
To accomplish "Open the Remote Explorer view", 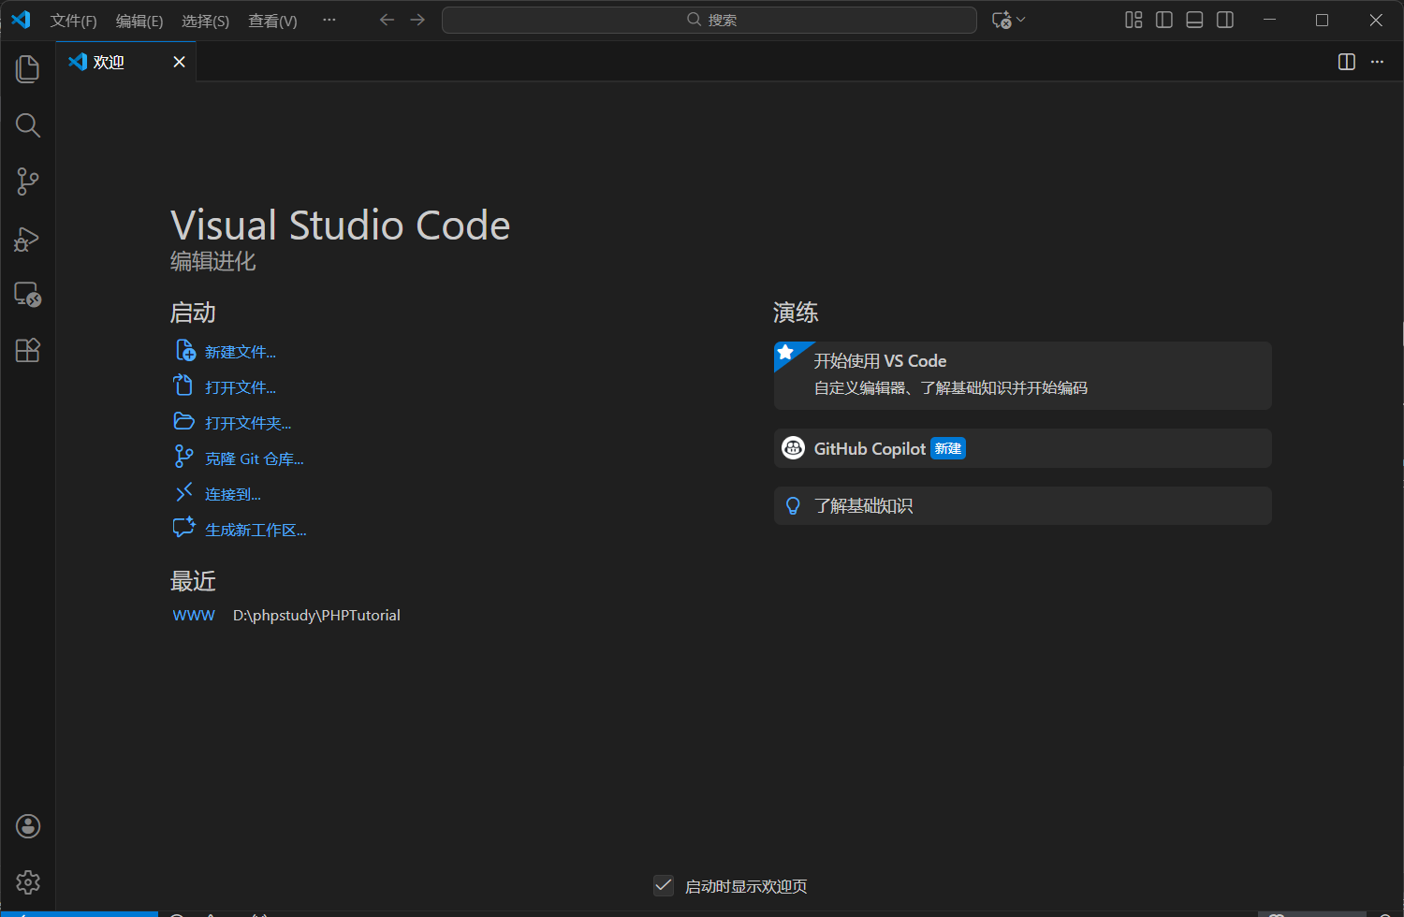I will [28, 295].
